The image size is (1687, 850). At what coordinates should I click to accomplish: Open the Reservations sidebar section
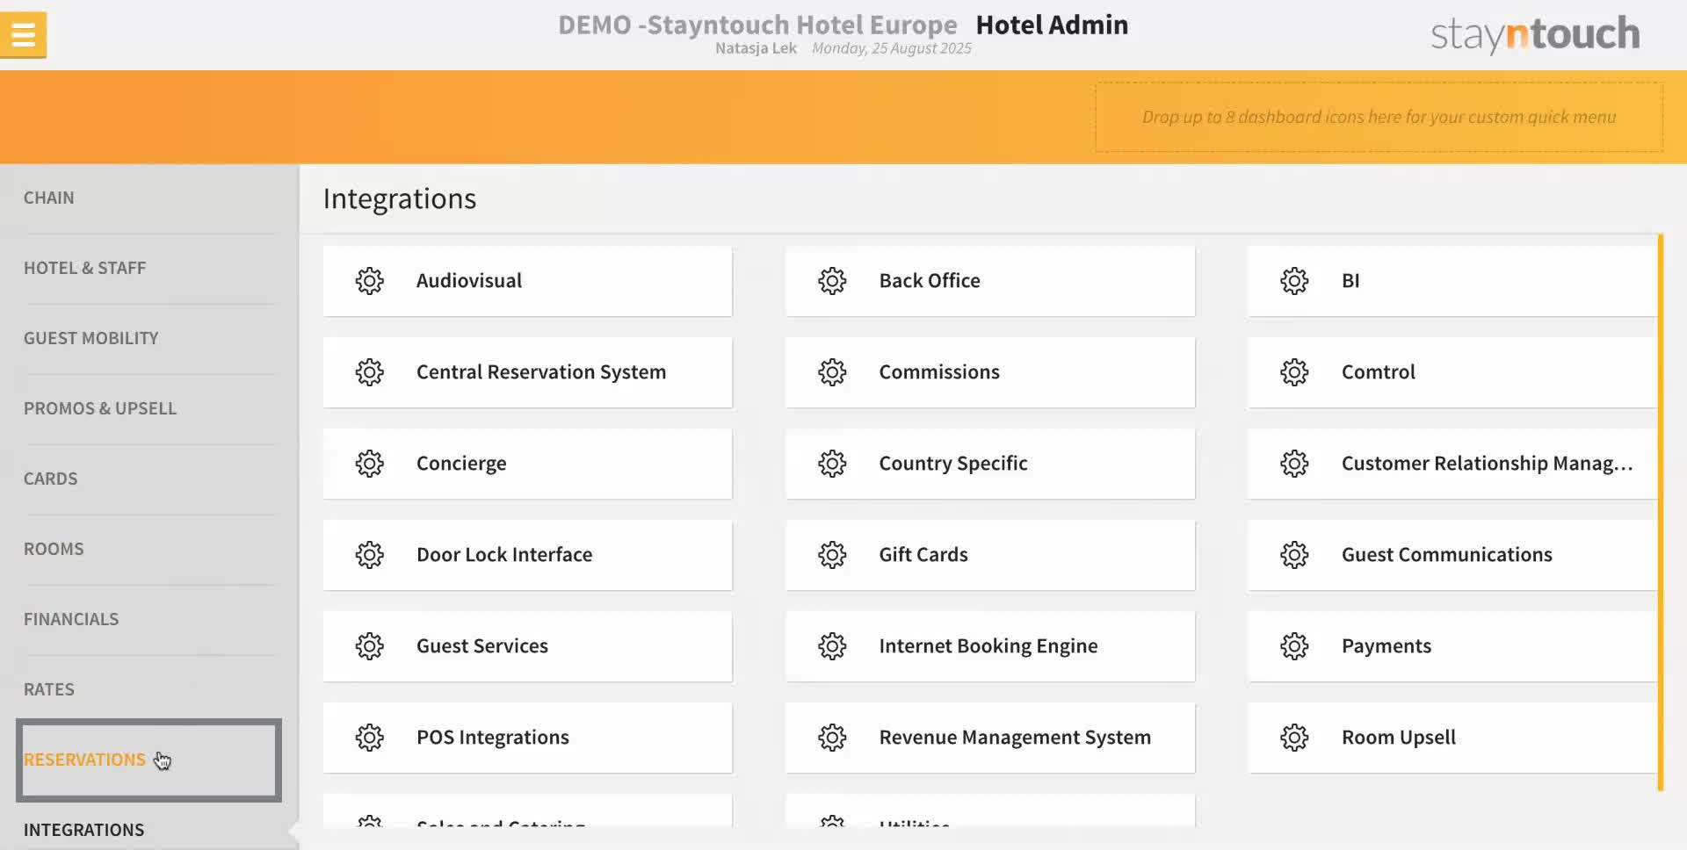coord(84,760)
